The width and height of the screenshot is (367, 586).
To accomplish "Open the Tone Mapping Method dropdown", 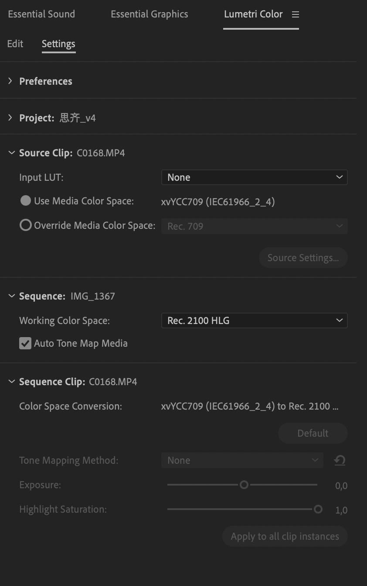I will 242,460.
